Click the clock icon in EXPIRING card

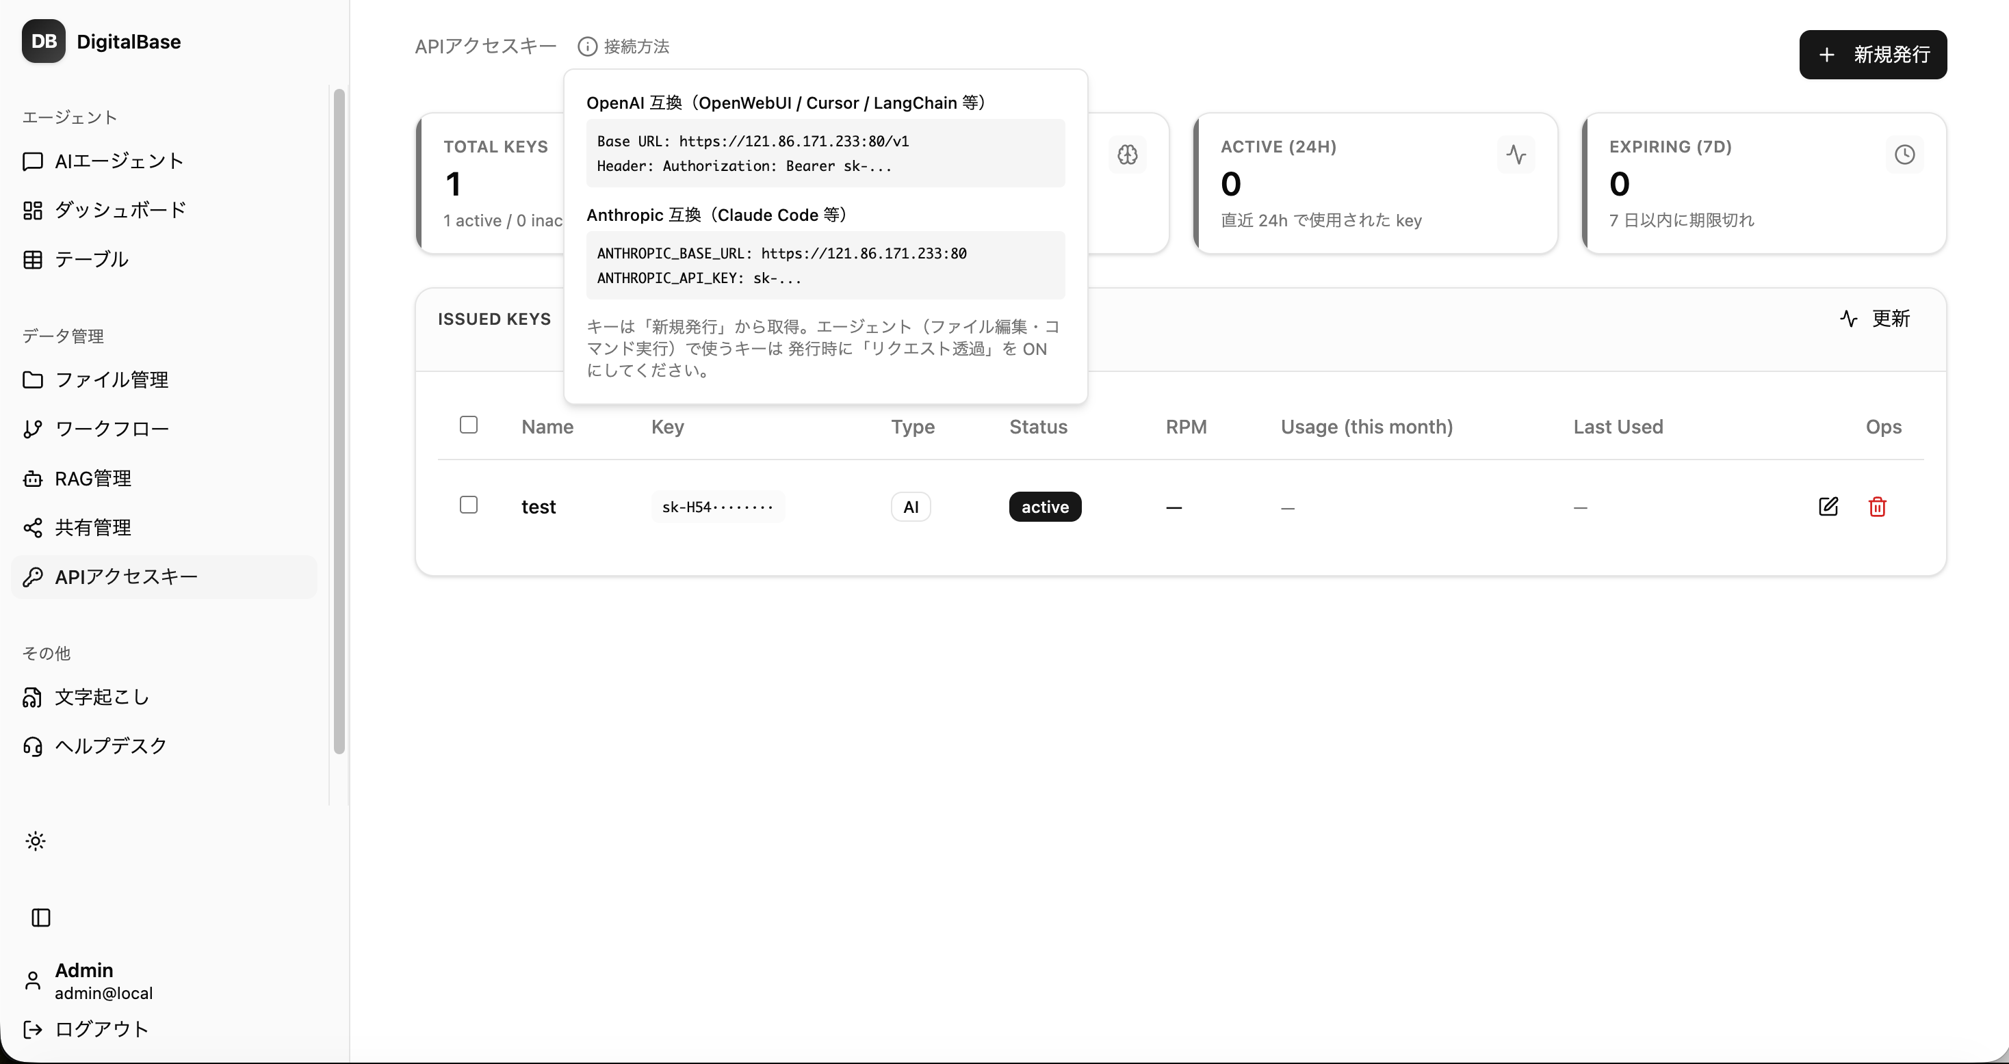pyautogui.click(x=1904, y=155)
